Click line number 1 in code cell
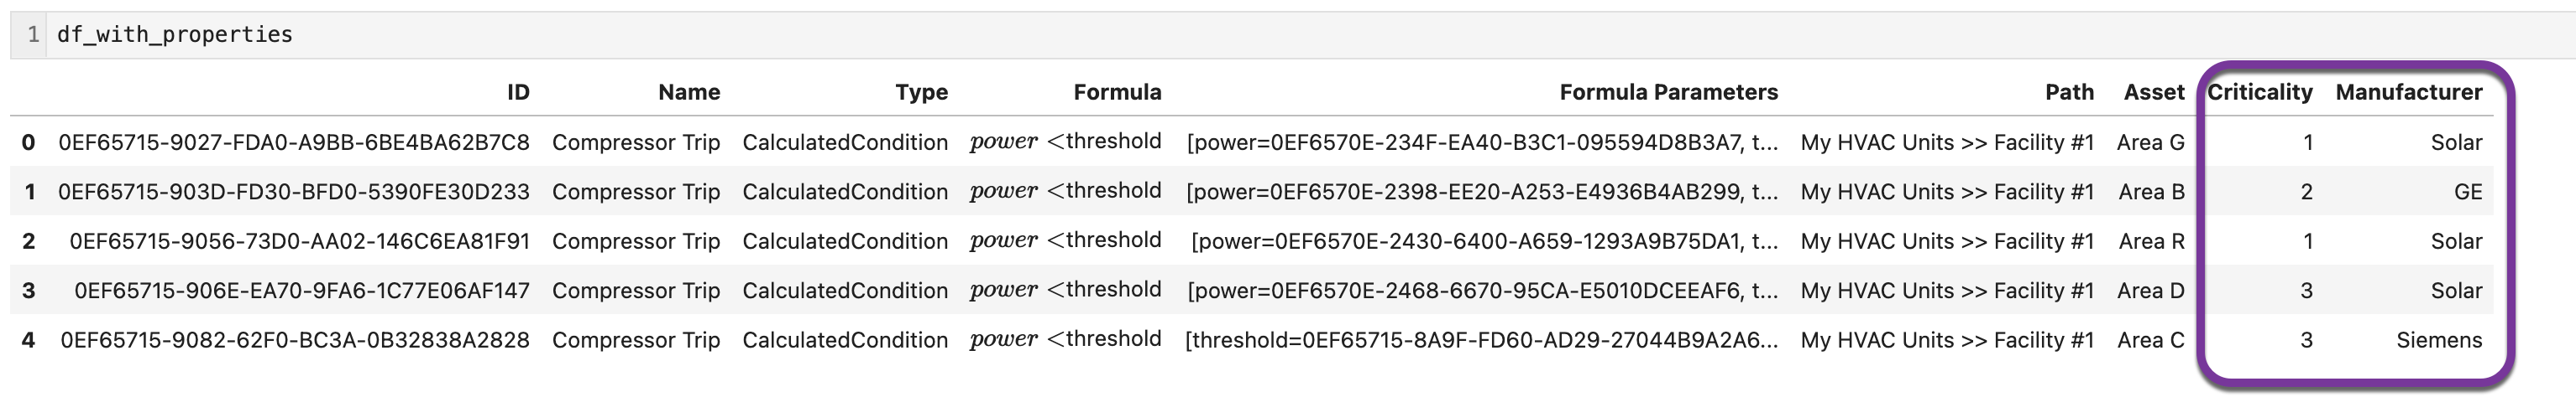2576x397 pixels. pyautogui.click(x=34, y=35)
